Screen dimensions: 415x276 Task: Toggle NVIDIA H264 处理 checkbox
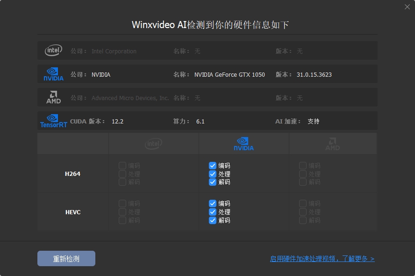tap(213, 174)
